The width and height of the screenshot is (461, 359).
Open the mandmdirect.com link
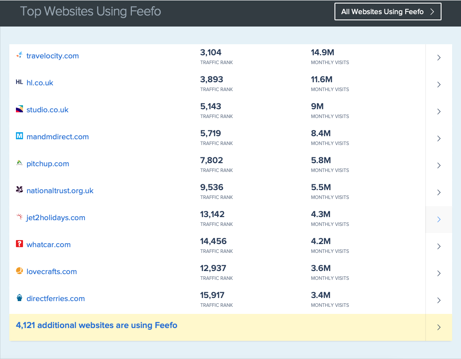tap(58, 137)
